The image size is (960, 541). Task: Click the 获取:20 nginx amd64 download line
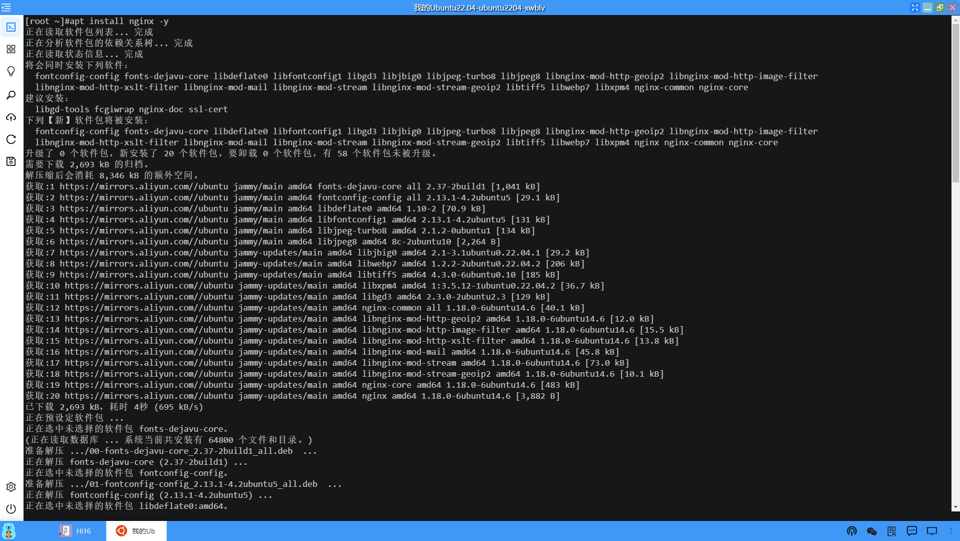pos(292,396)
